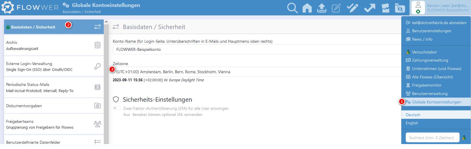Click the scroll-up arrow of sidebar
471x149 pixels.
click(106, 22)
